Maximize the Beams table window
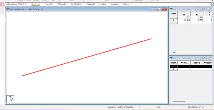214x110 pixels. (204, 58)
